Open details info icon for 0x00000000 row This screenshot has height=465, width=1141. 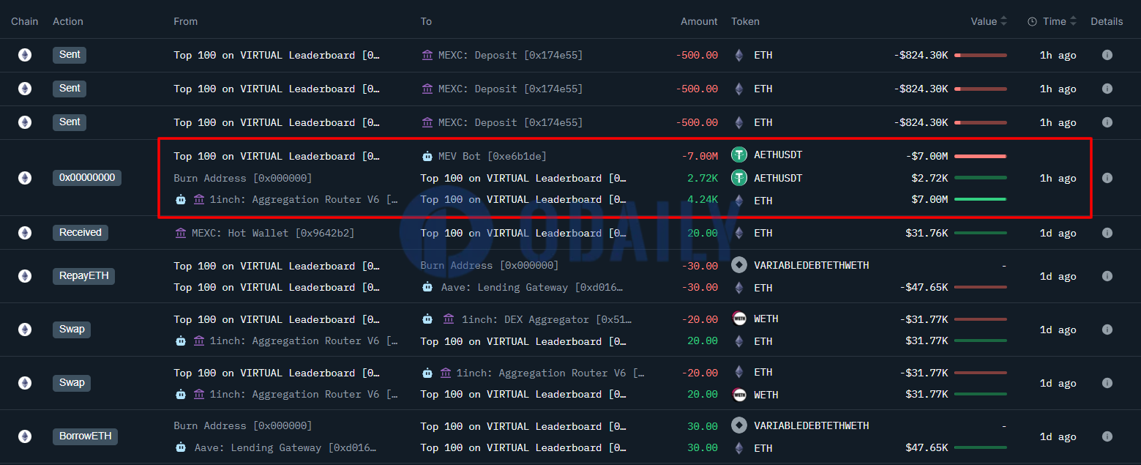pyautogui.click(x=1107, y=178)
